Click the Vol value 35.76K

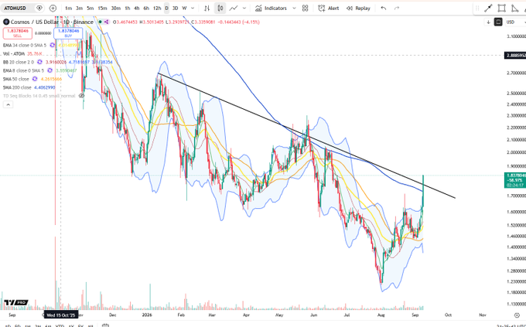35,53
